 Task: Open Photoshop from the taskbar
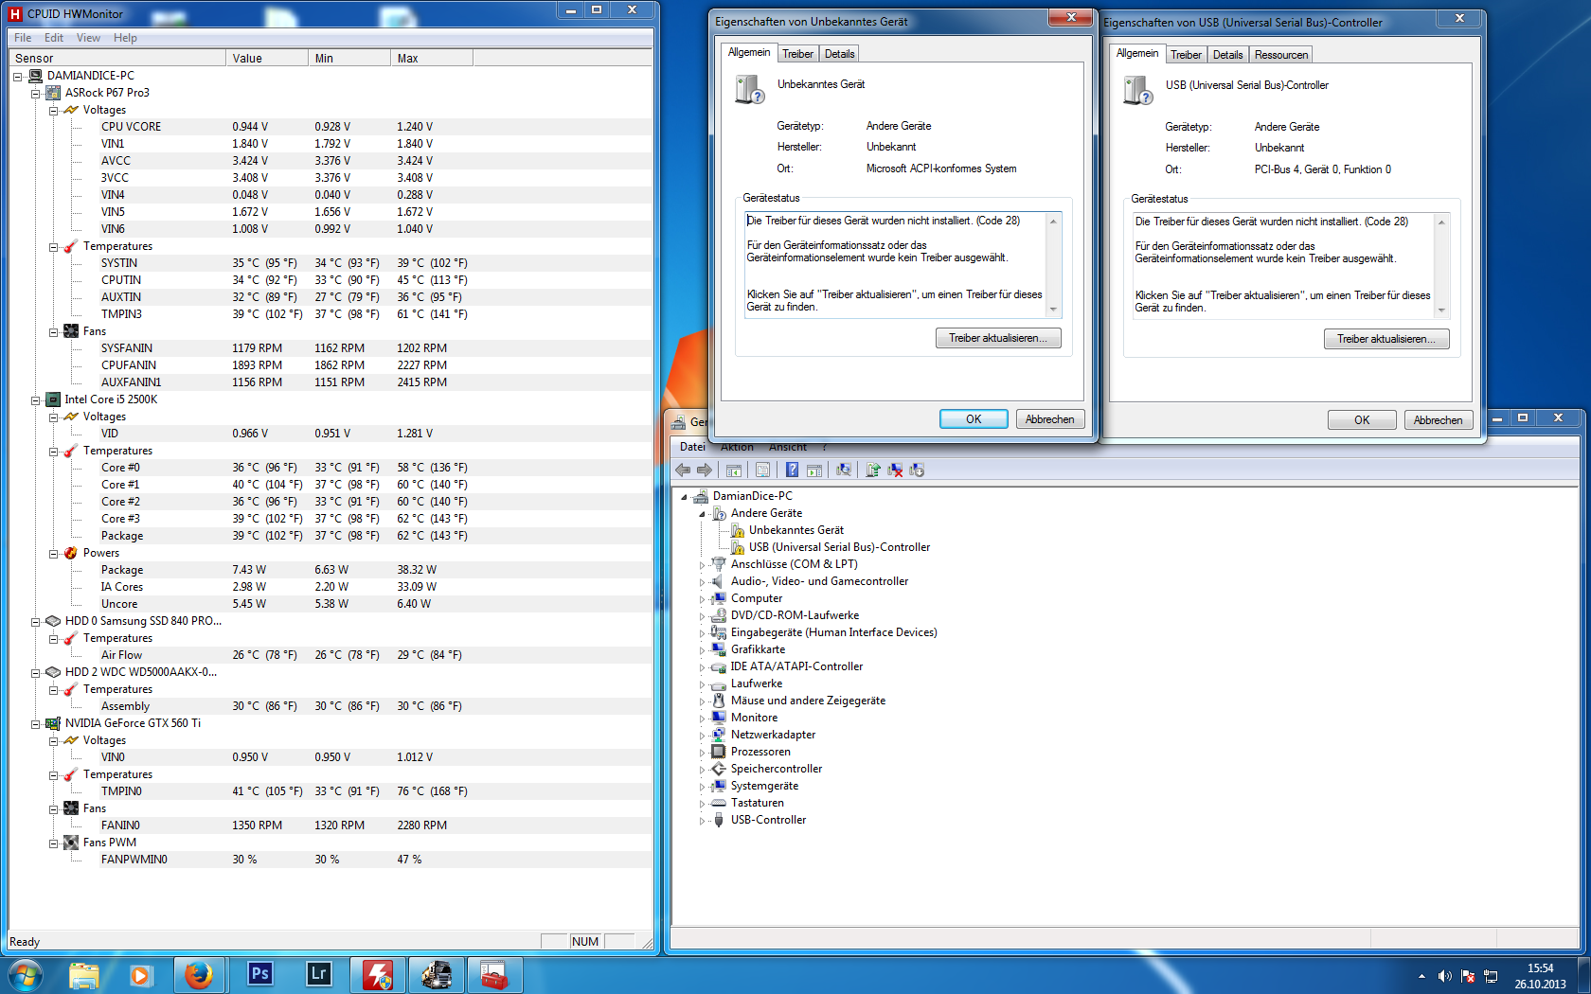259,974
